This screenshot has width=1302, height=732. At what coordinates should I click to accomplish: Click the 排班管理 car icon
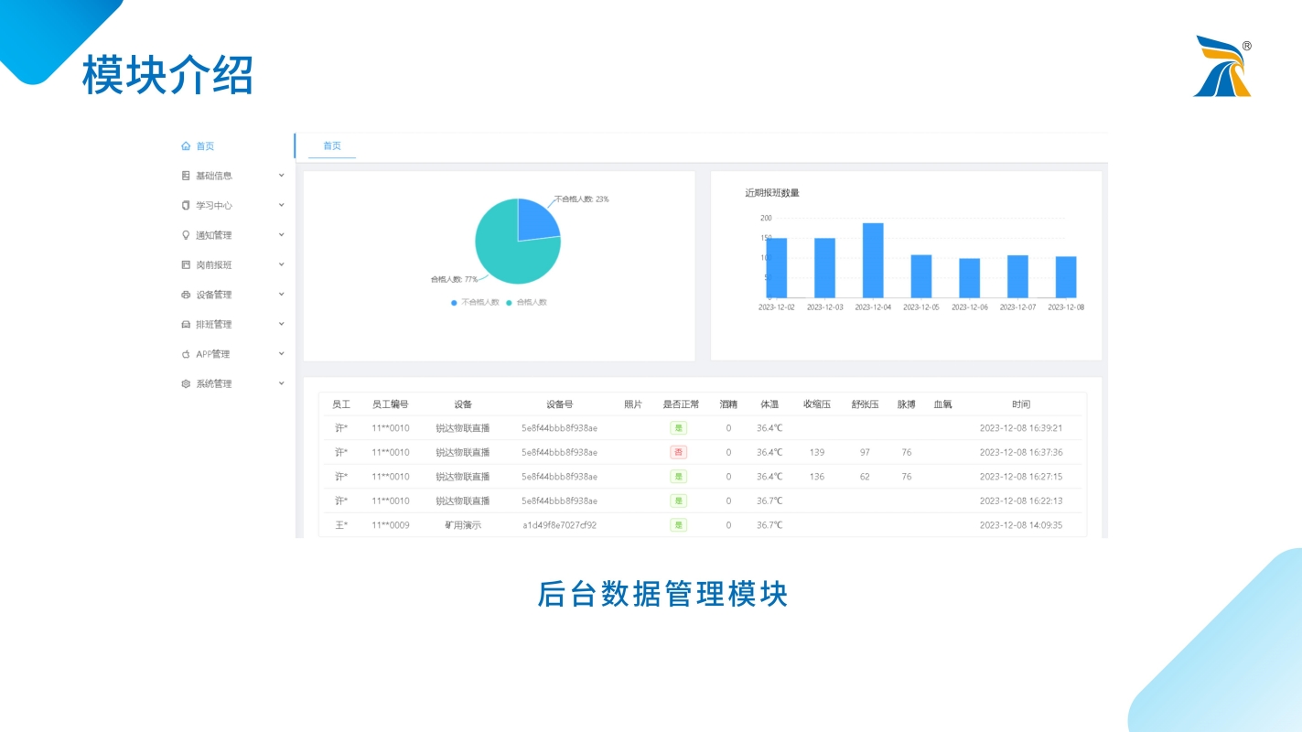pyautogui.click(x=186, y=325)
